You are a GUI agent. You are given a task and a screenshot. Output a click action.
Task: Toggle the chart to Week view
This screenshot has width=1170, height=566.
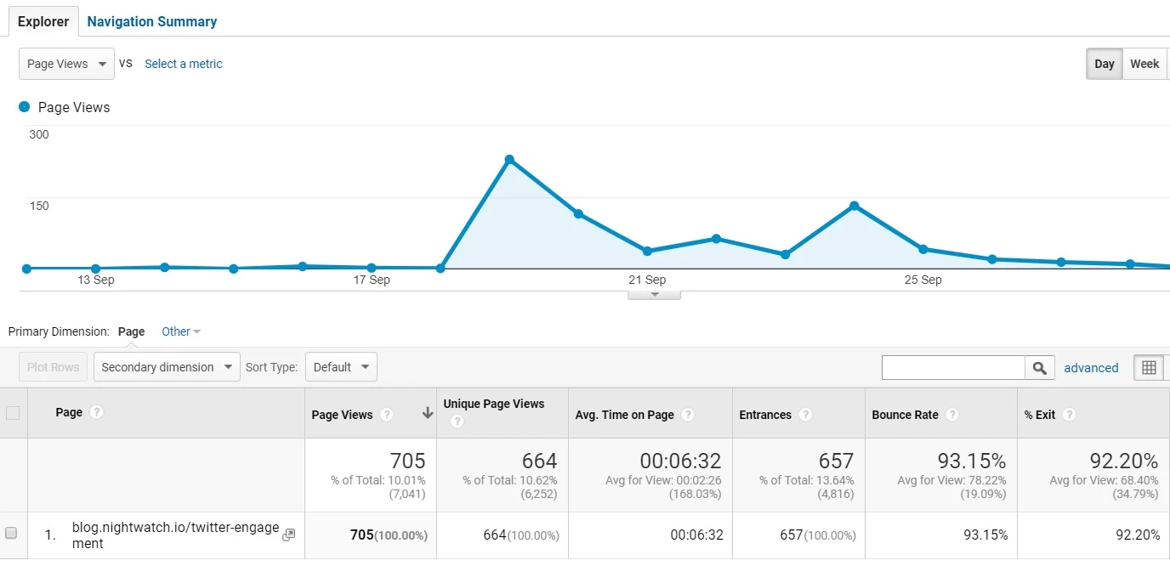(x=1144, y=64)
